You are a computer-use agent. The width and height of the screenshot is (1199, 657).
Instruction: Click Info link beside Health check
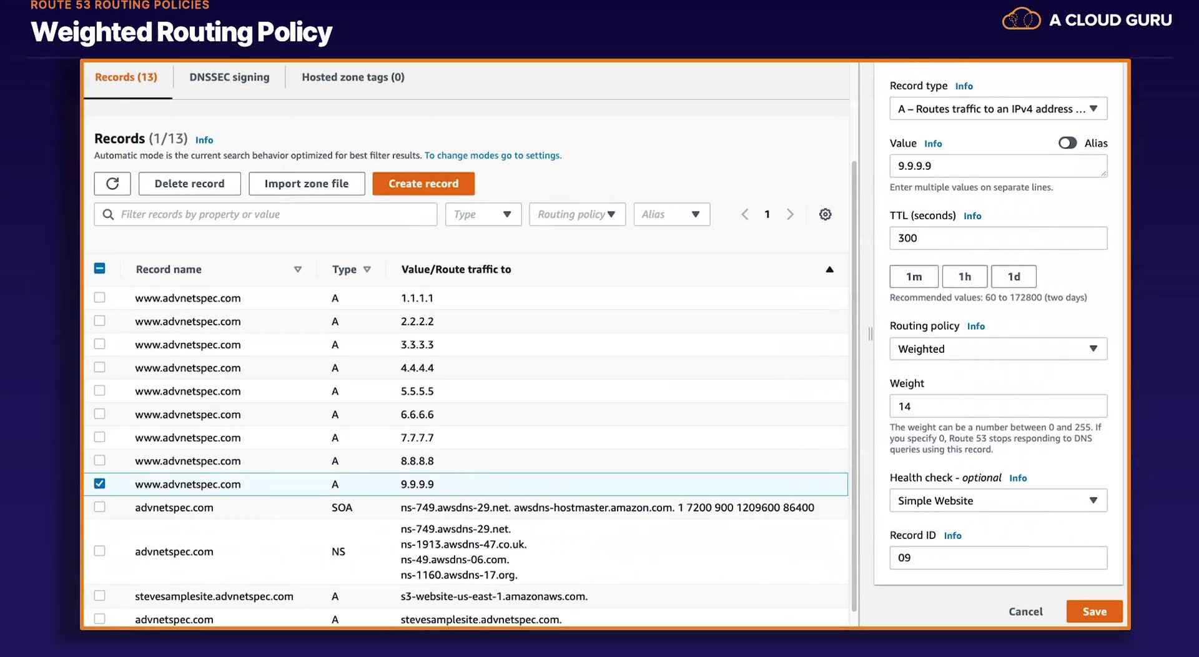(x=1018, y=478)
